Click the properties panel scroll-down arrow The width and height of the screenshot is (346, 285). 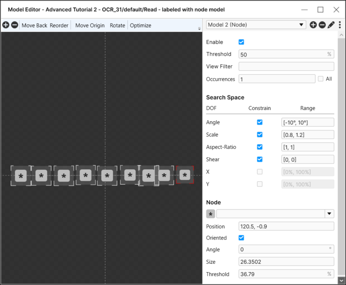(342, 281)
